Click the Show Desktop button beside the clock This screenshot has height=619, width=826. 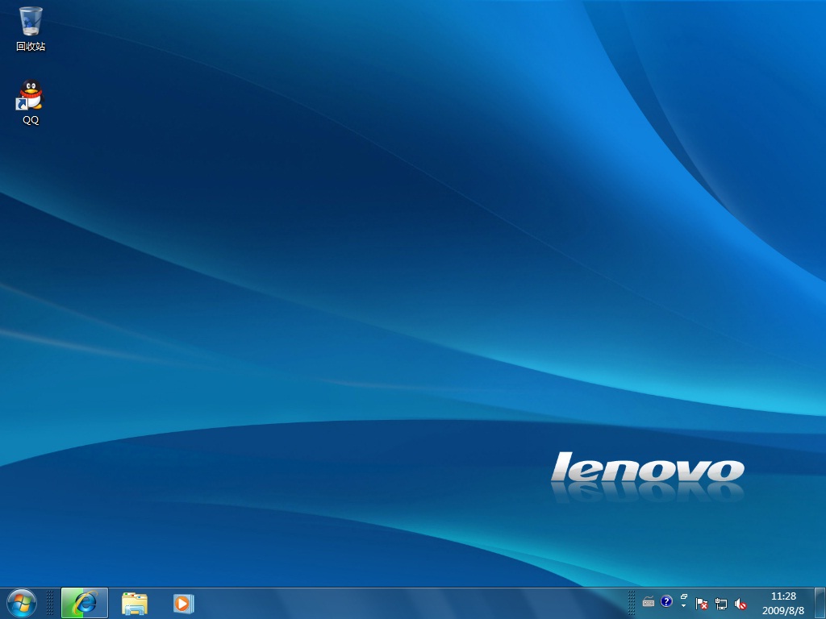click(820, 603)
